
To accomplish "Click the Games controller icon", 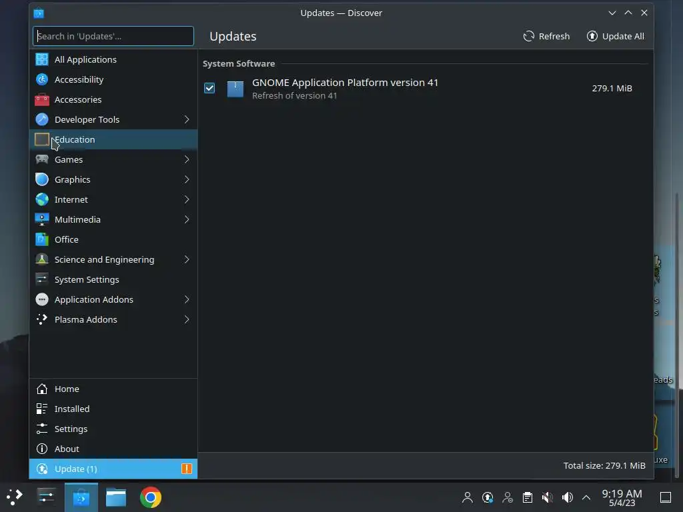I will click(x=42, y=159).
